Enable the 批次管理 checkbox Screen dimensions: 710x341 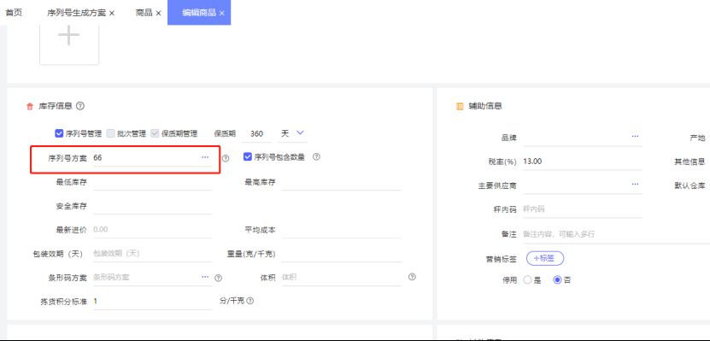coord(110,133)
